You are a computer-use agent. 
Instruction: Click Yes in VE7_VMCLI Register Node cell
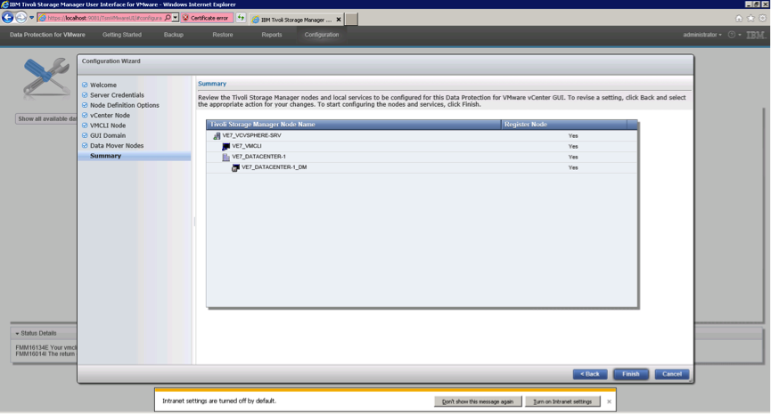(x=573, y=146)
